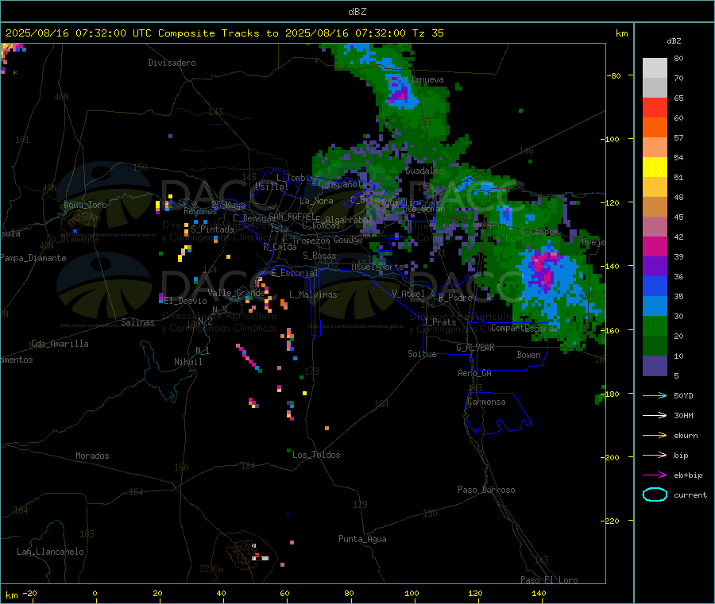Click the 'G_ALVEAR' map label

tap(476, 348)
